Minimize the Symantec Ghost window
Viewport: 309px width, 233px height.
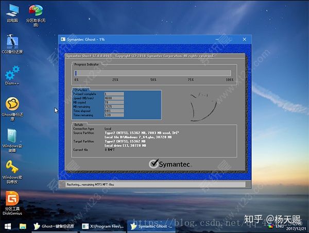(x=217, y=39)
